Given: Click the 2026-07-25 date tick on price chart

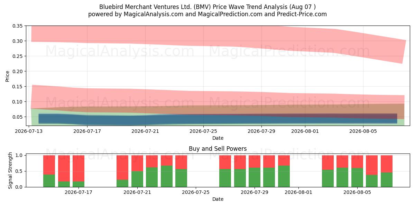Looking at the screenshot, I should (203, 131).
